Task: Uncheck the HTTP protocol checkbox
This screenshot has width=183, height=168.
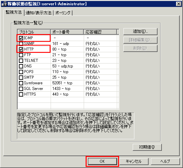Action: click(21, 49)
